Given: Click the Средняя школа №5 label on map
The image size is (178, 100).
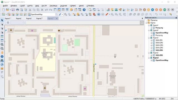Looking at the screenshot, I should click(x=44, y=55).
